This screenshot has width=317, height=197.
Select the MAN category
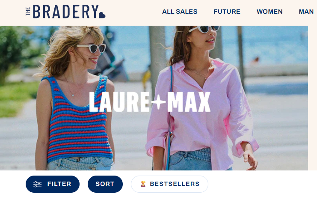[306, 12]
